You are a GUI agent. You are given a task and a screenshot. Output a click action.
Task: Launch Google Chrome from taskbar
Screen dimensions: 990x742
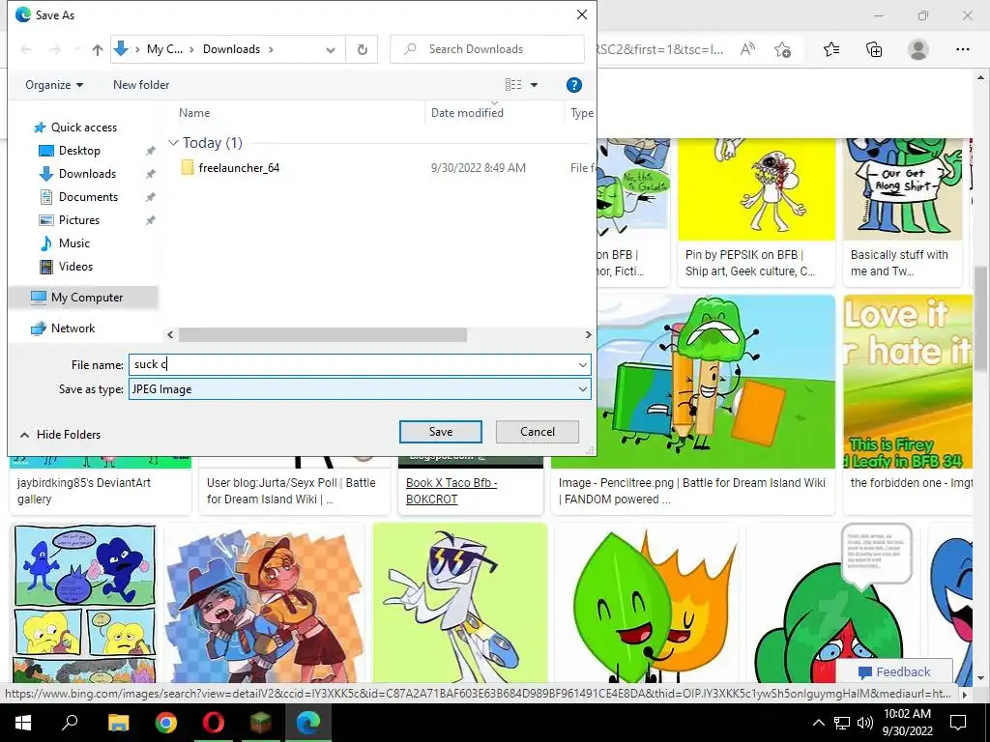(x=166, y=722)
